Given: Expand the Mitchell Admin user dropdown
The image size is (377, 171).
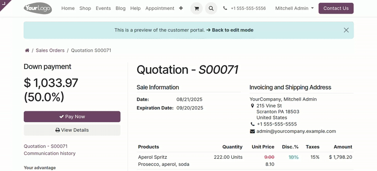Looking at the screenshot, I should coord(294,8).
